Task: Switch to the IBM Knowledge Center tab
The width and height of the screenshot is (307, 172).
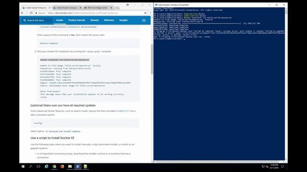Action: [98, 8]
